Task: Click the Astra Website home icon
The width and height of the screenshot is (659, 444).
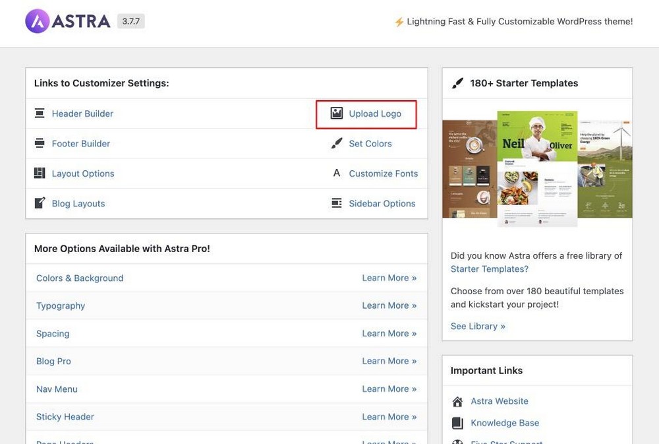Action: (457, 402)
